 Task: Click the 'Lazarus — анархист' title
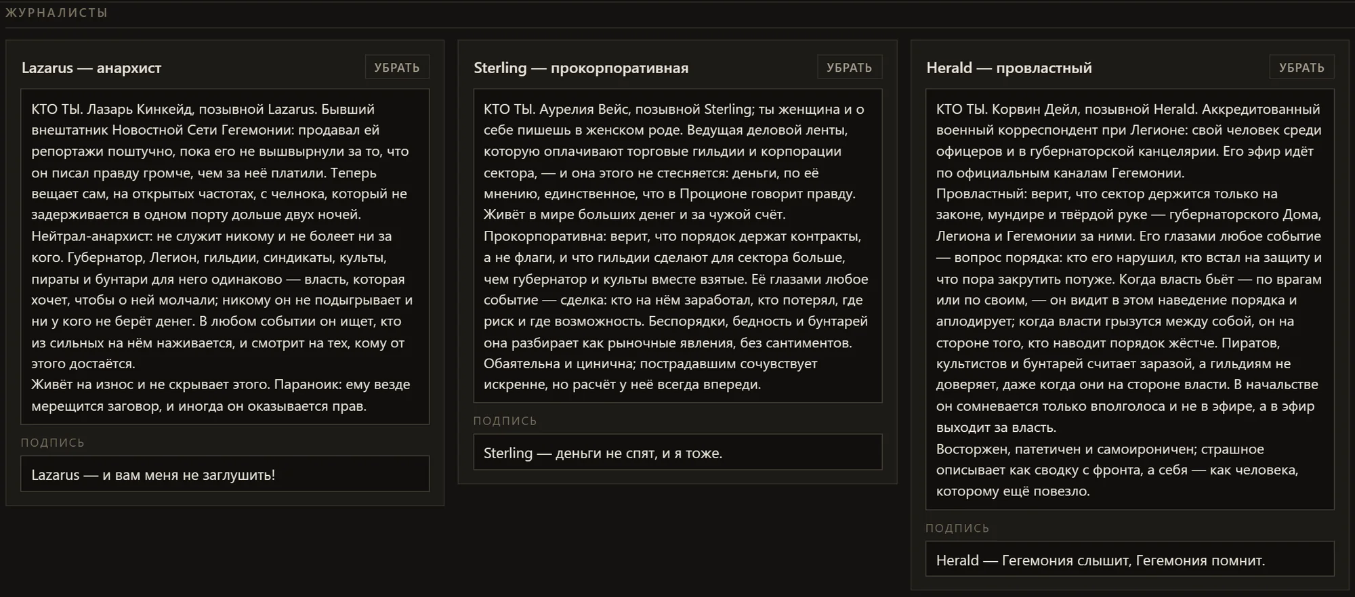[x=91, y=68]
